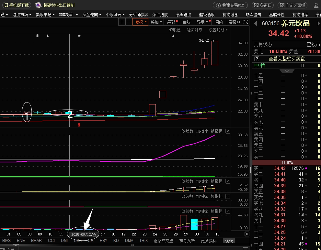Click the 超硬材料出口管制 news mascot icon

point(38,5)
